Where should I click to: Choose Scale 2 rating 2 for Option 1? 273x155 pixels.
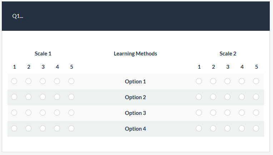point(213,81)
